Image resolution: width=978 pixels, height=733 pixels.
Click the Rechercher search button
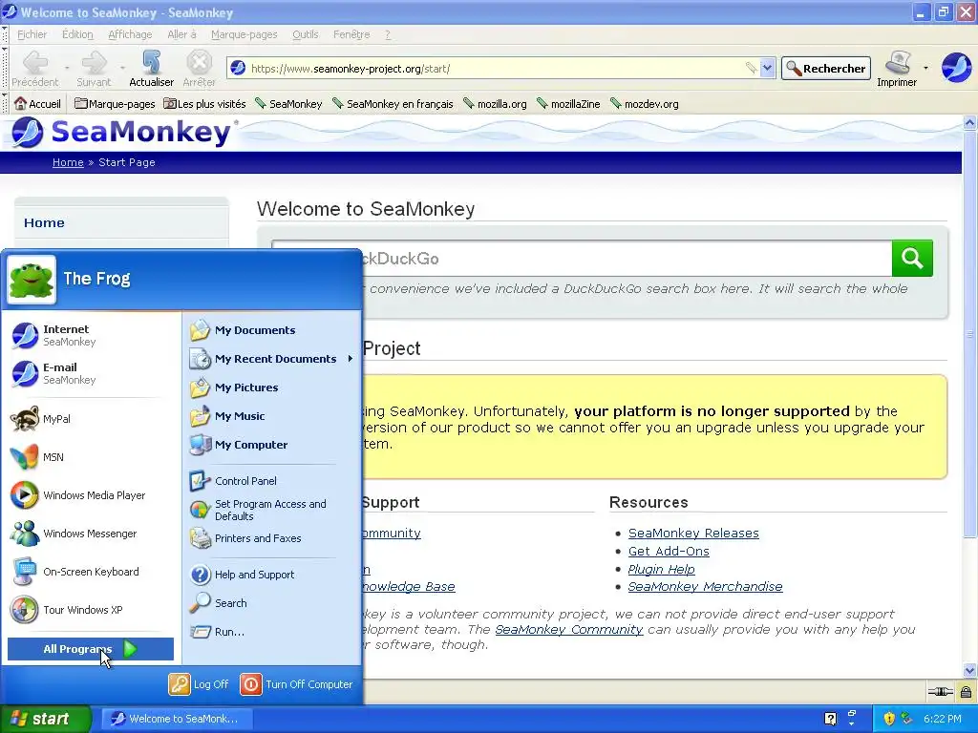(x=826, y=69)
